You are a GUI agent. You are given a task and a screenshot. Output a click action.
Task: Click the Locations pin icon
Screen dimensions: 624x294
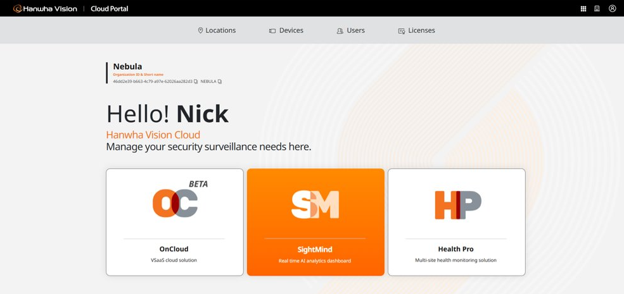tap(201, 30)
